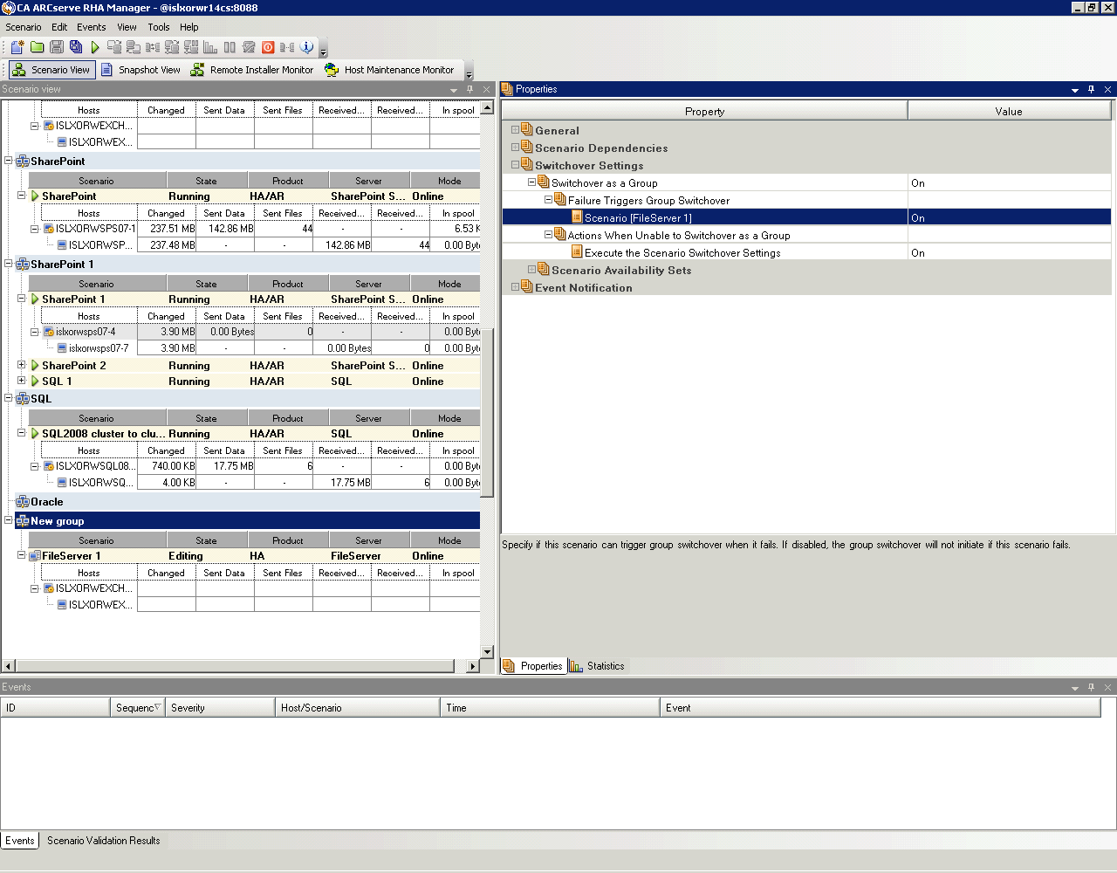1117x873 pixels.
Task: Create a new scenario
Action: pyautogui.click(x=16, y=46)
